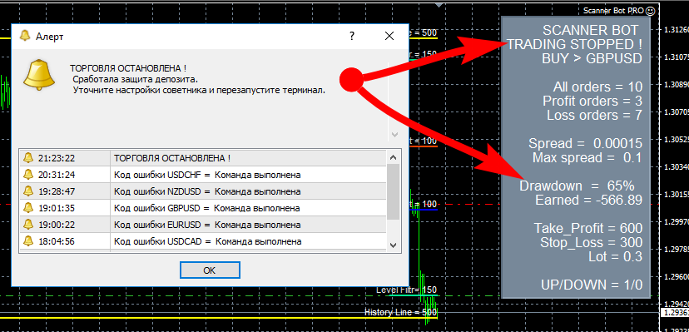Click bell icon beside the 18:04:56 entry
This screenshot has height=332, width=689.
[28, 241]
